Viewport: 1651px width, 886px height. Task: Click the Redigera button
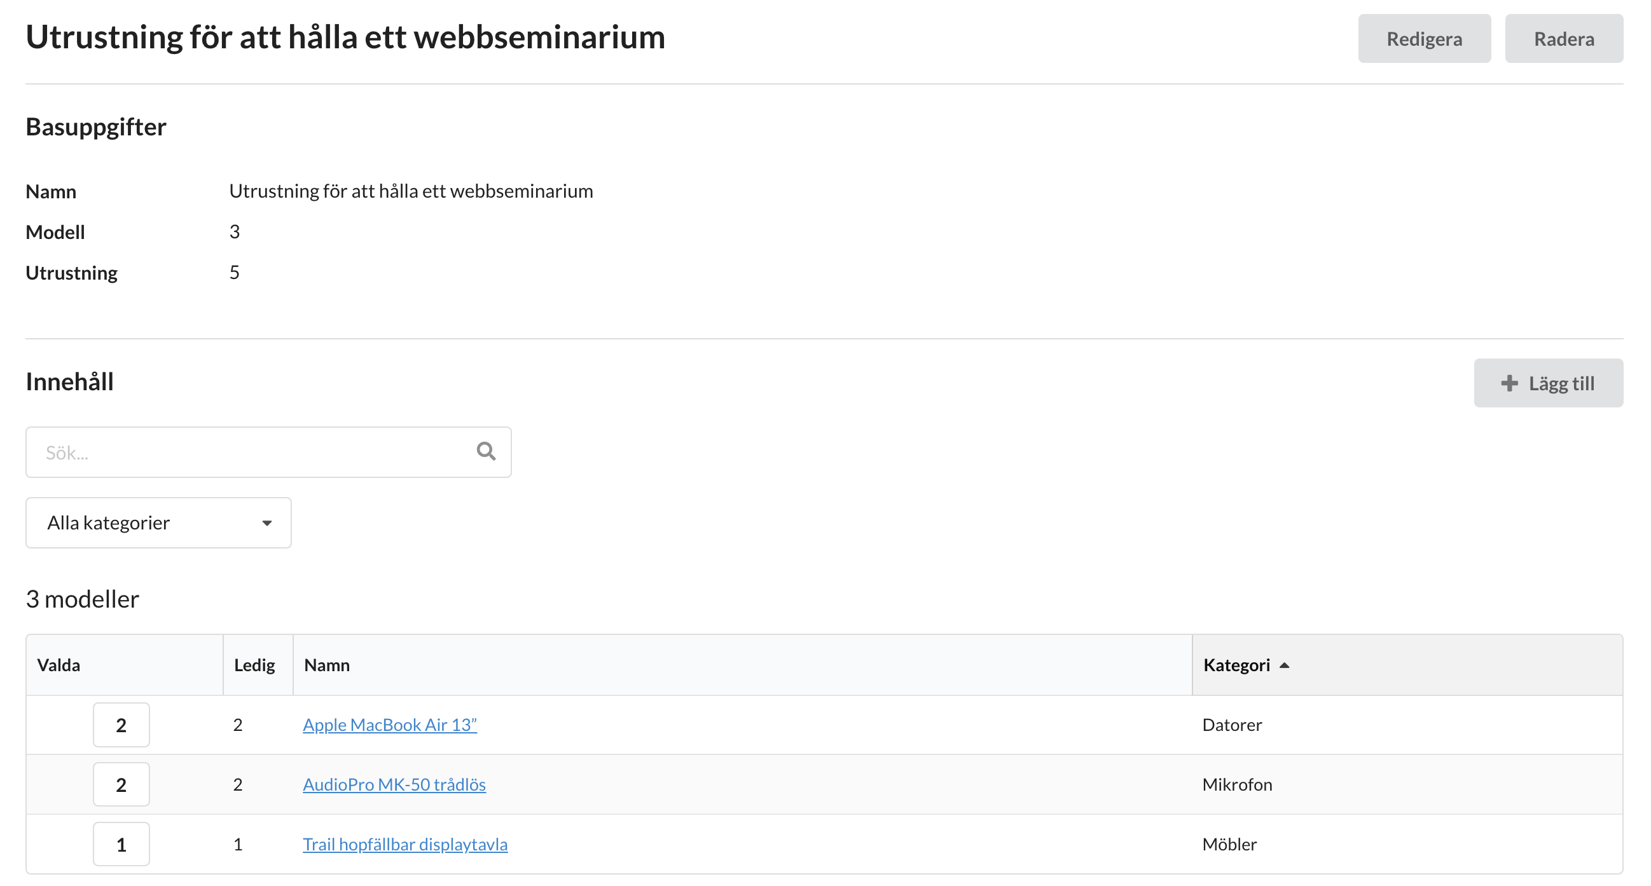[1423, 38]
